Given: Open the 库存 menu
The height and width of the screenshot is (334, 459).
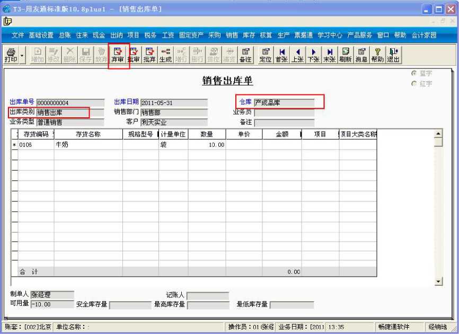Looking at the screenshot, I should coord(249,35).
